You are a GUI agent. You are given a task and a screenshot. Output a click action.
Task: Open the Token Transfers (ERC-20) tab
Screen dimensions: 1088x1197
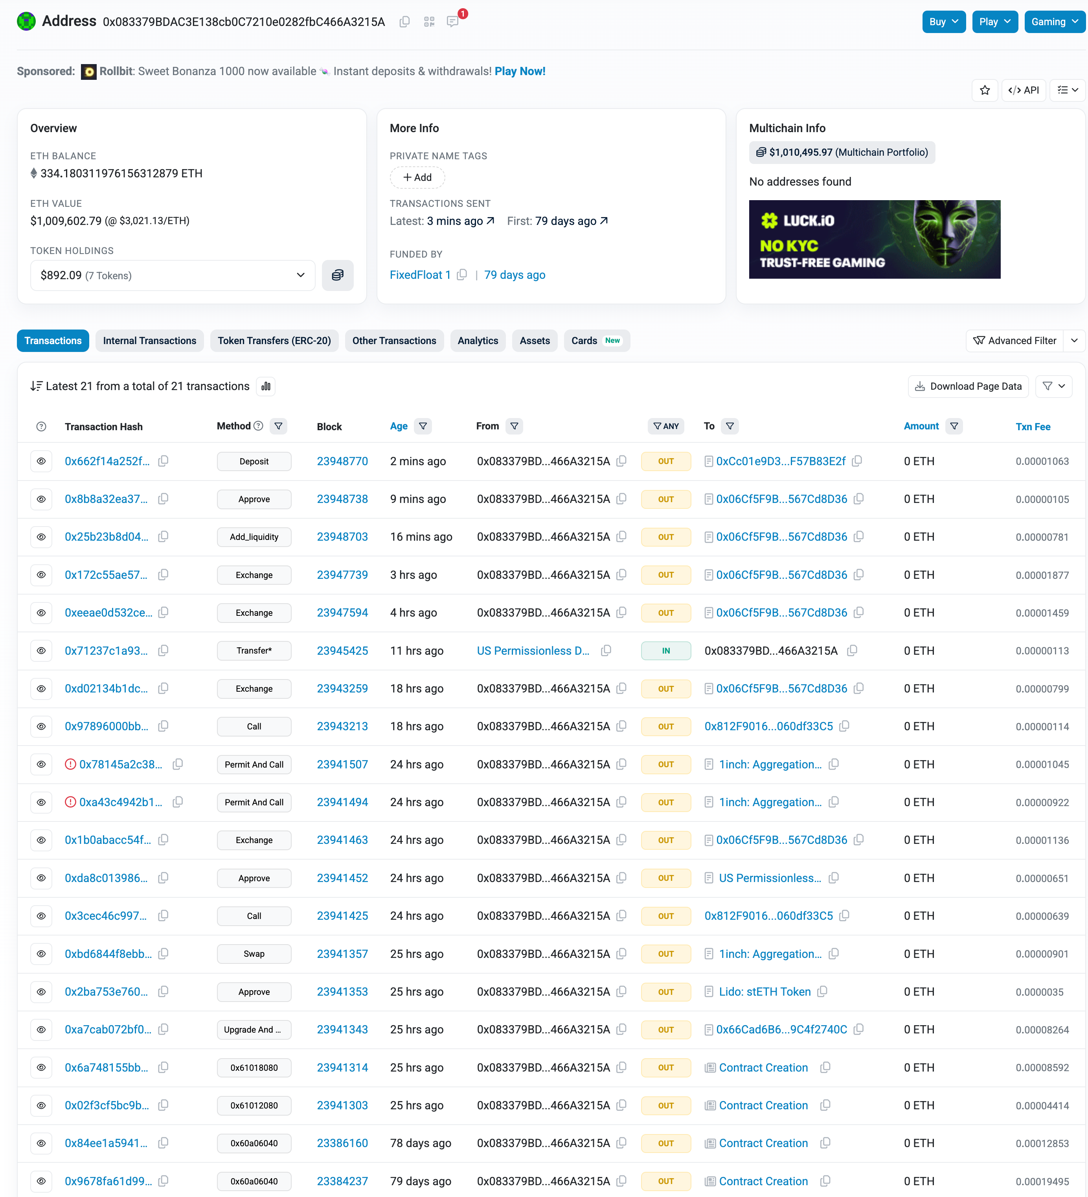274,341
